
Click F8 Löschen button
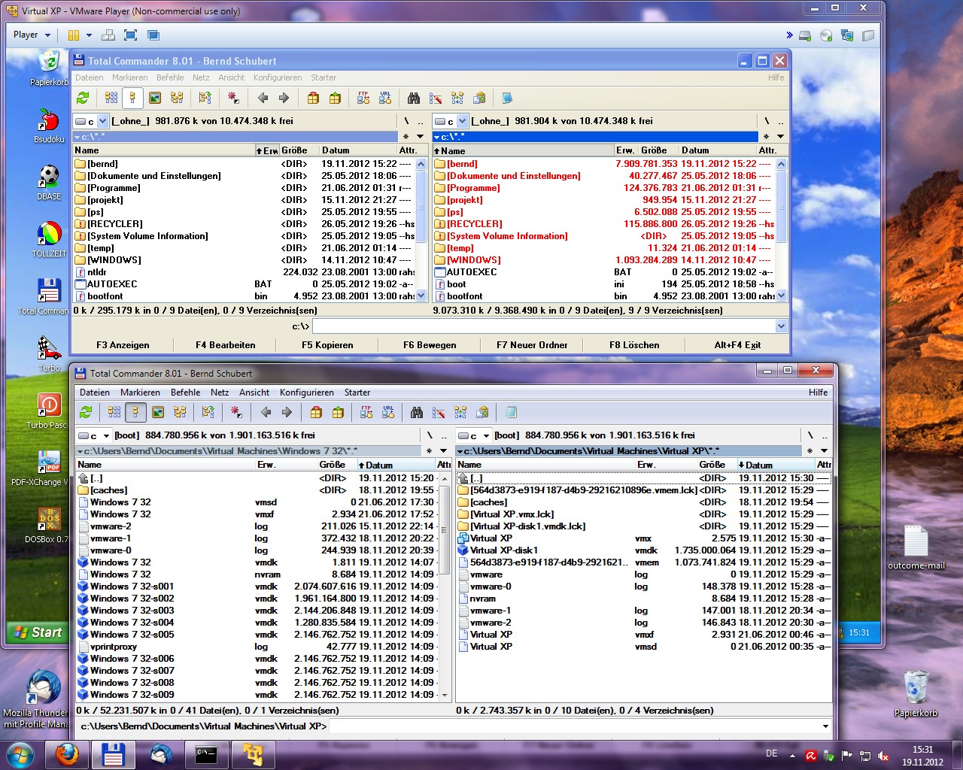(634, 345)
